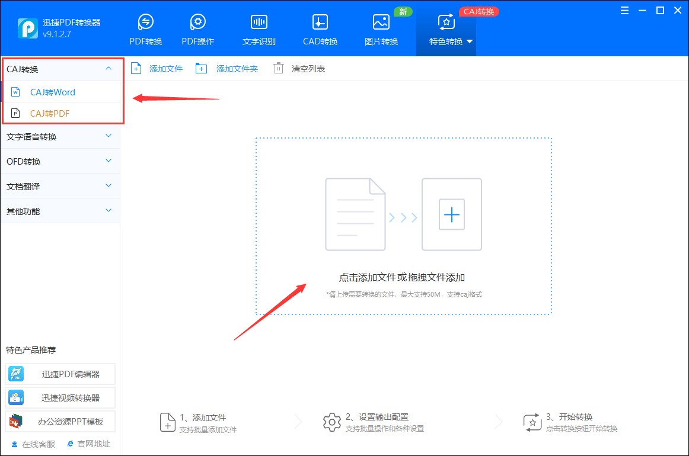
Task: Click the 文档翻译 header text
Action: coord(23,187)
